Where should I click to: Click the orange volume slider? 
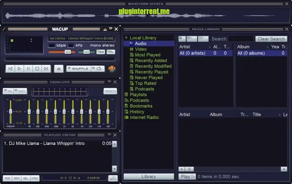coord(62,52)
